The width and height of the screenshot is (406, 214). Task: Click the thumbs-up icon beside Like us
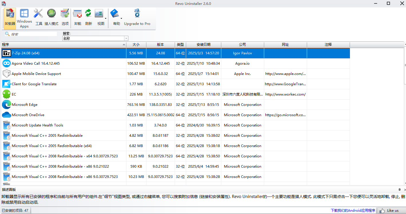click(x=382, y=211)
